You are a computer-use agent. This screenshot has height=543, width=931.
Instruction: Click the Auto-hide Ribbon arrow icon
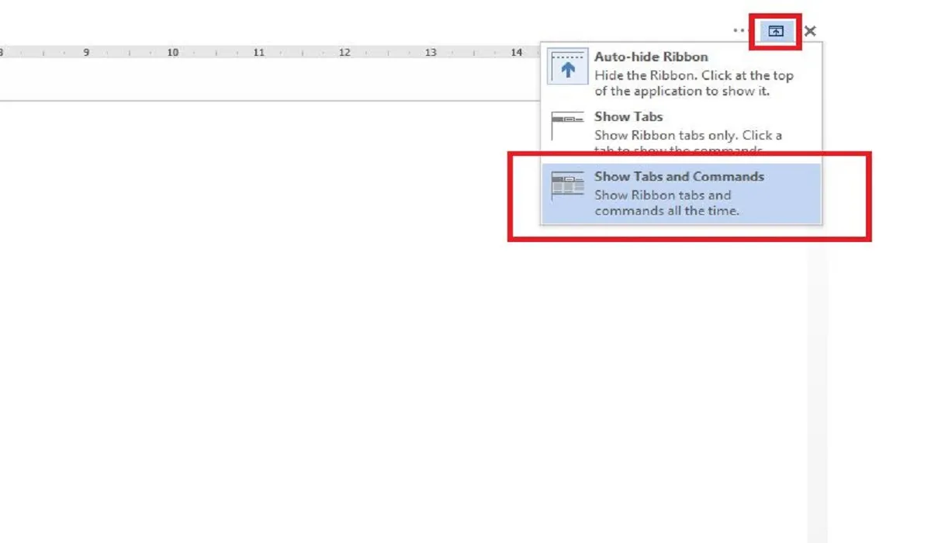click(568, 67)
